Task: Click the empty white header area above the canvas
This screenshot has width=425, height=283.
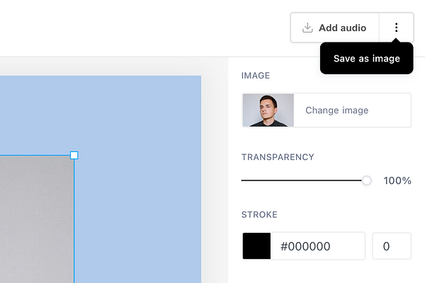Action: [x=142, y=28]
